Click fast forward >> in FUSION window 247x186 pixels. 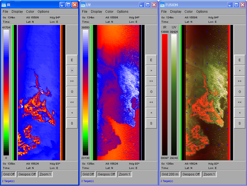240,81
